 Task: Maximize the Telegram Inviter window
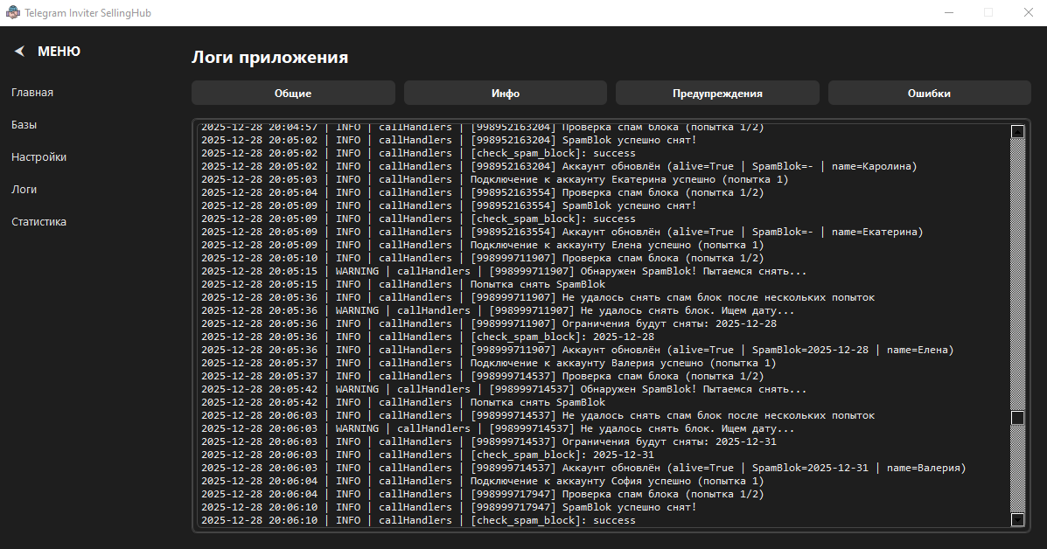point(988,13)
